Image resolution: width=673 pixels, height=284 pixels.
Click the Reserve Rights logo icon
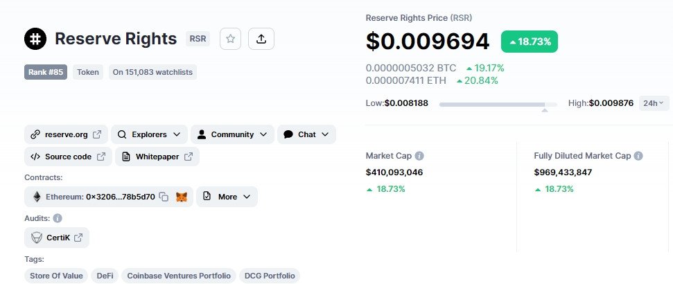[35, 39]
